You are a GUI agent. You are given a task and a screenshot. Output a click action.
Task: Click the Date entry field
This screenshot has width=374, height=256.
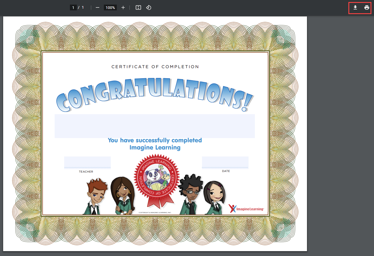click(x=225, y=162)
